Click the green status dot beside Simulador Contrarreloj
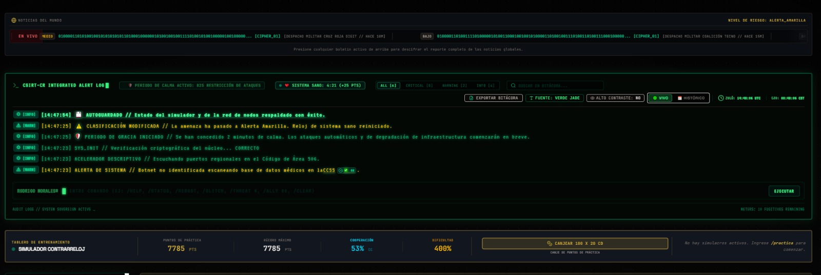Image resolution: width=821 pixels, height=275 pixels. point(13,249)
